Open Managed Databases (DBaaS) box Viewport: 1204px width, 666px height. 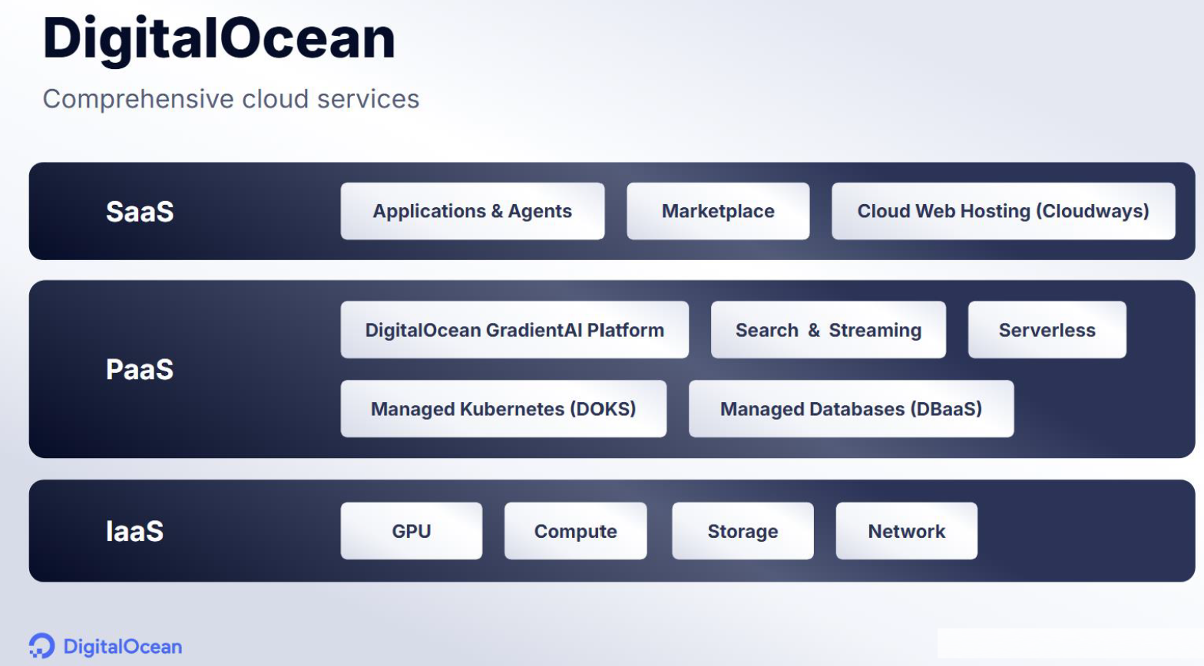tap(851, 409)
